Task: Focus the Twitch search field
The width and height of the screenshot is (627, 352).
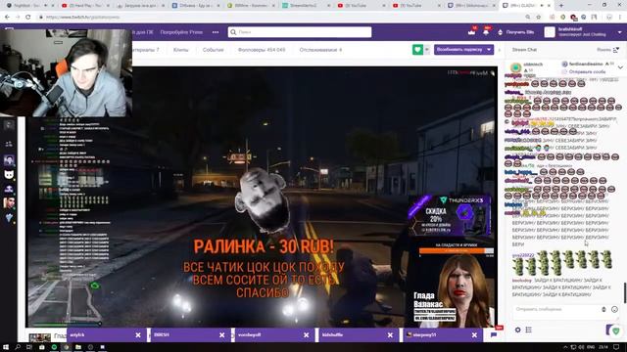Action: pyautogui.click(x=300, y=32)
